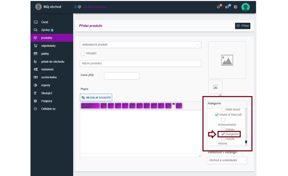Focus the Cena (Kč) price field

tap(121, 76)
